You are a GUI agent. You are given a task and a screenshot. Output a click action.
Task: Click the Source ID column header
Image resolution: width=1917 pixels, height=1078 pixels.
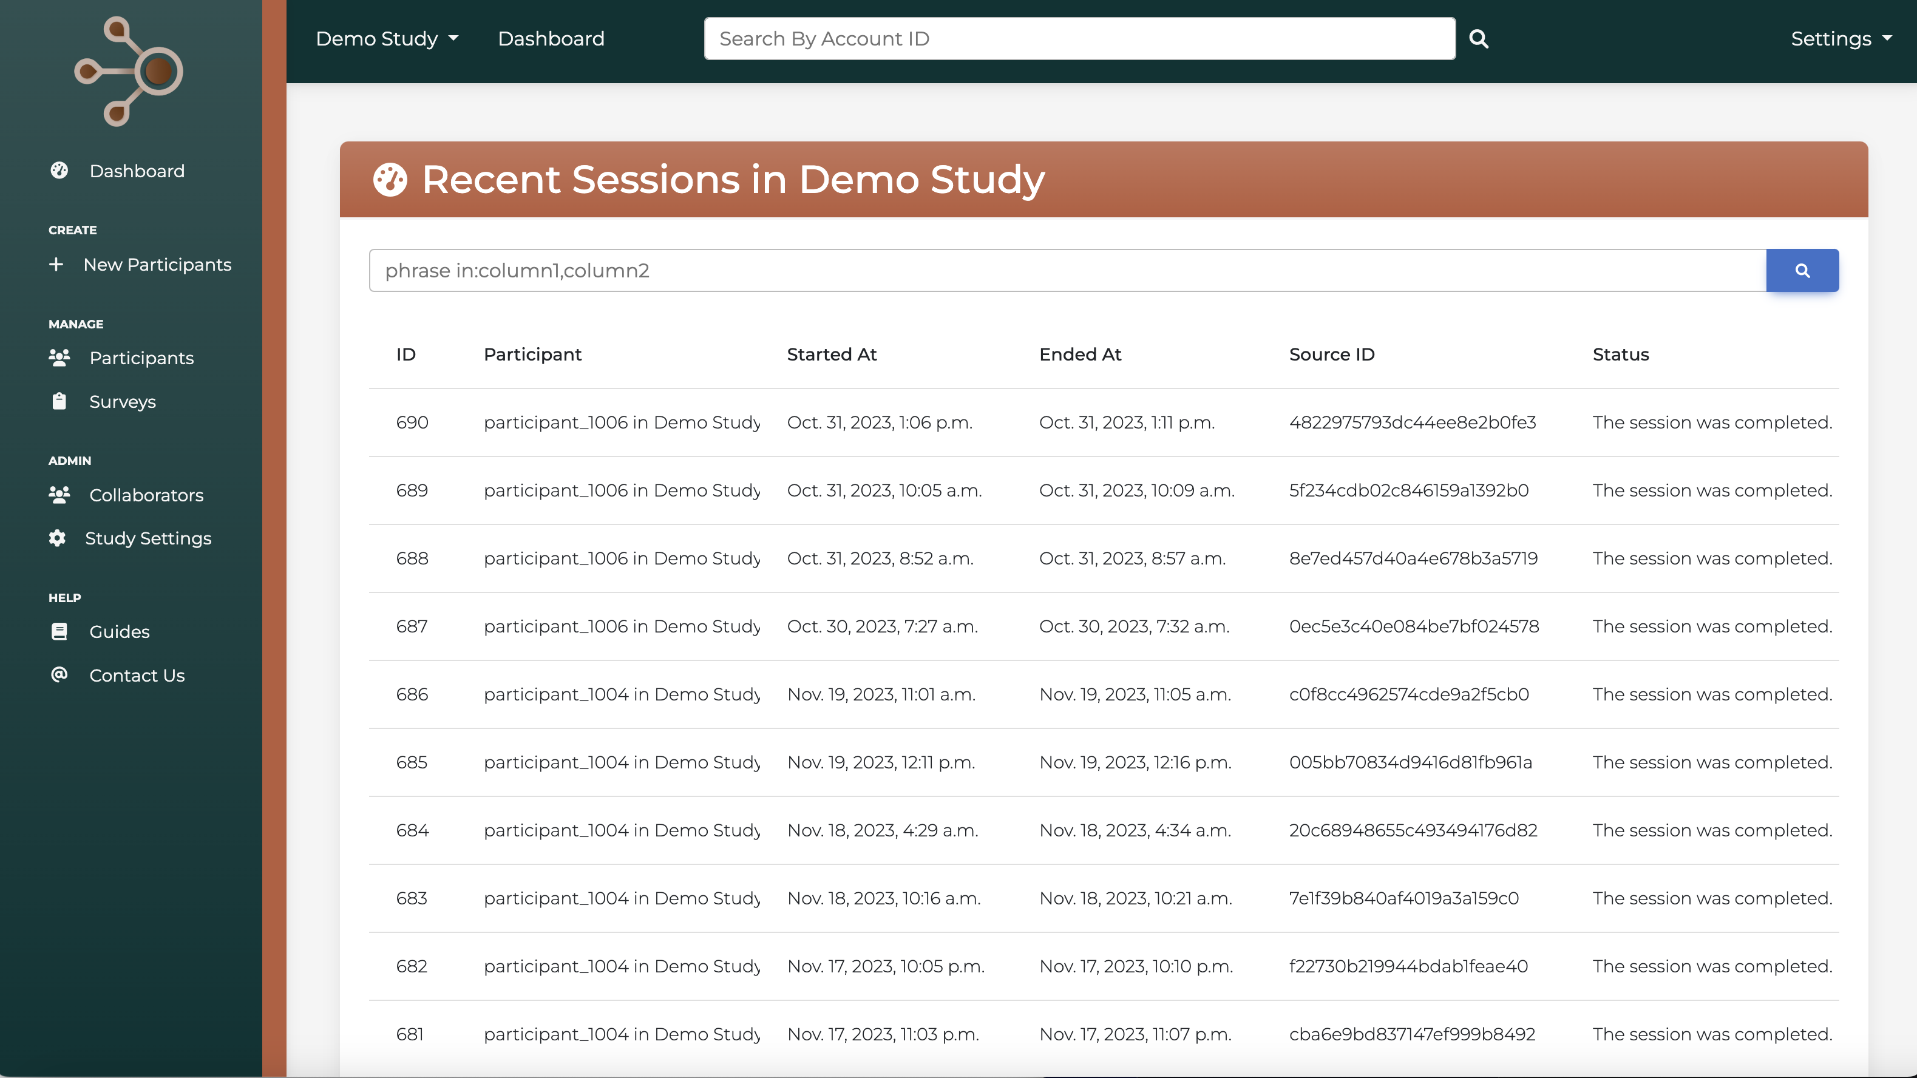coord(1332,354)
